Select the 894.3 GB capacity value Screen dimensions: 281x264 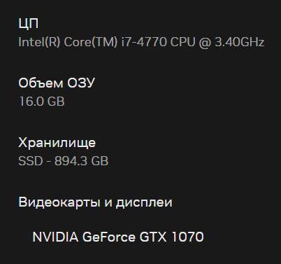coord(81,161)
